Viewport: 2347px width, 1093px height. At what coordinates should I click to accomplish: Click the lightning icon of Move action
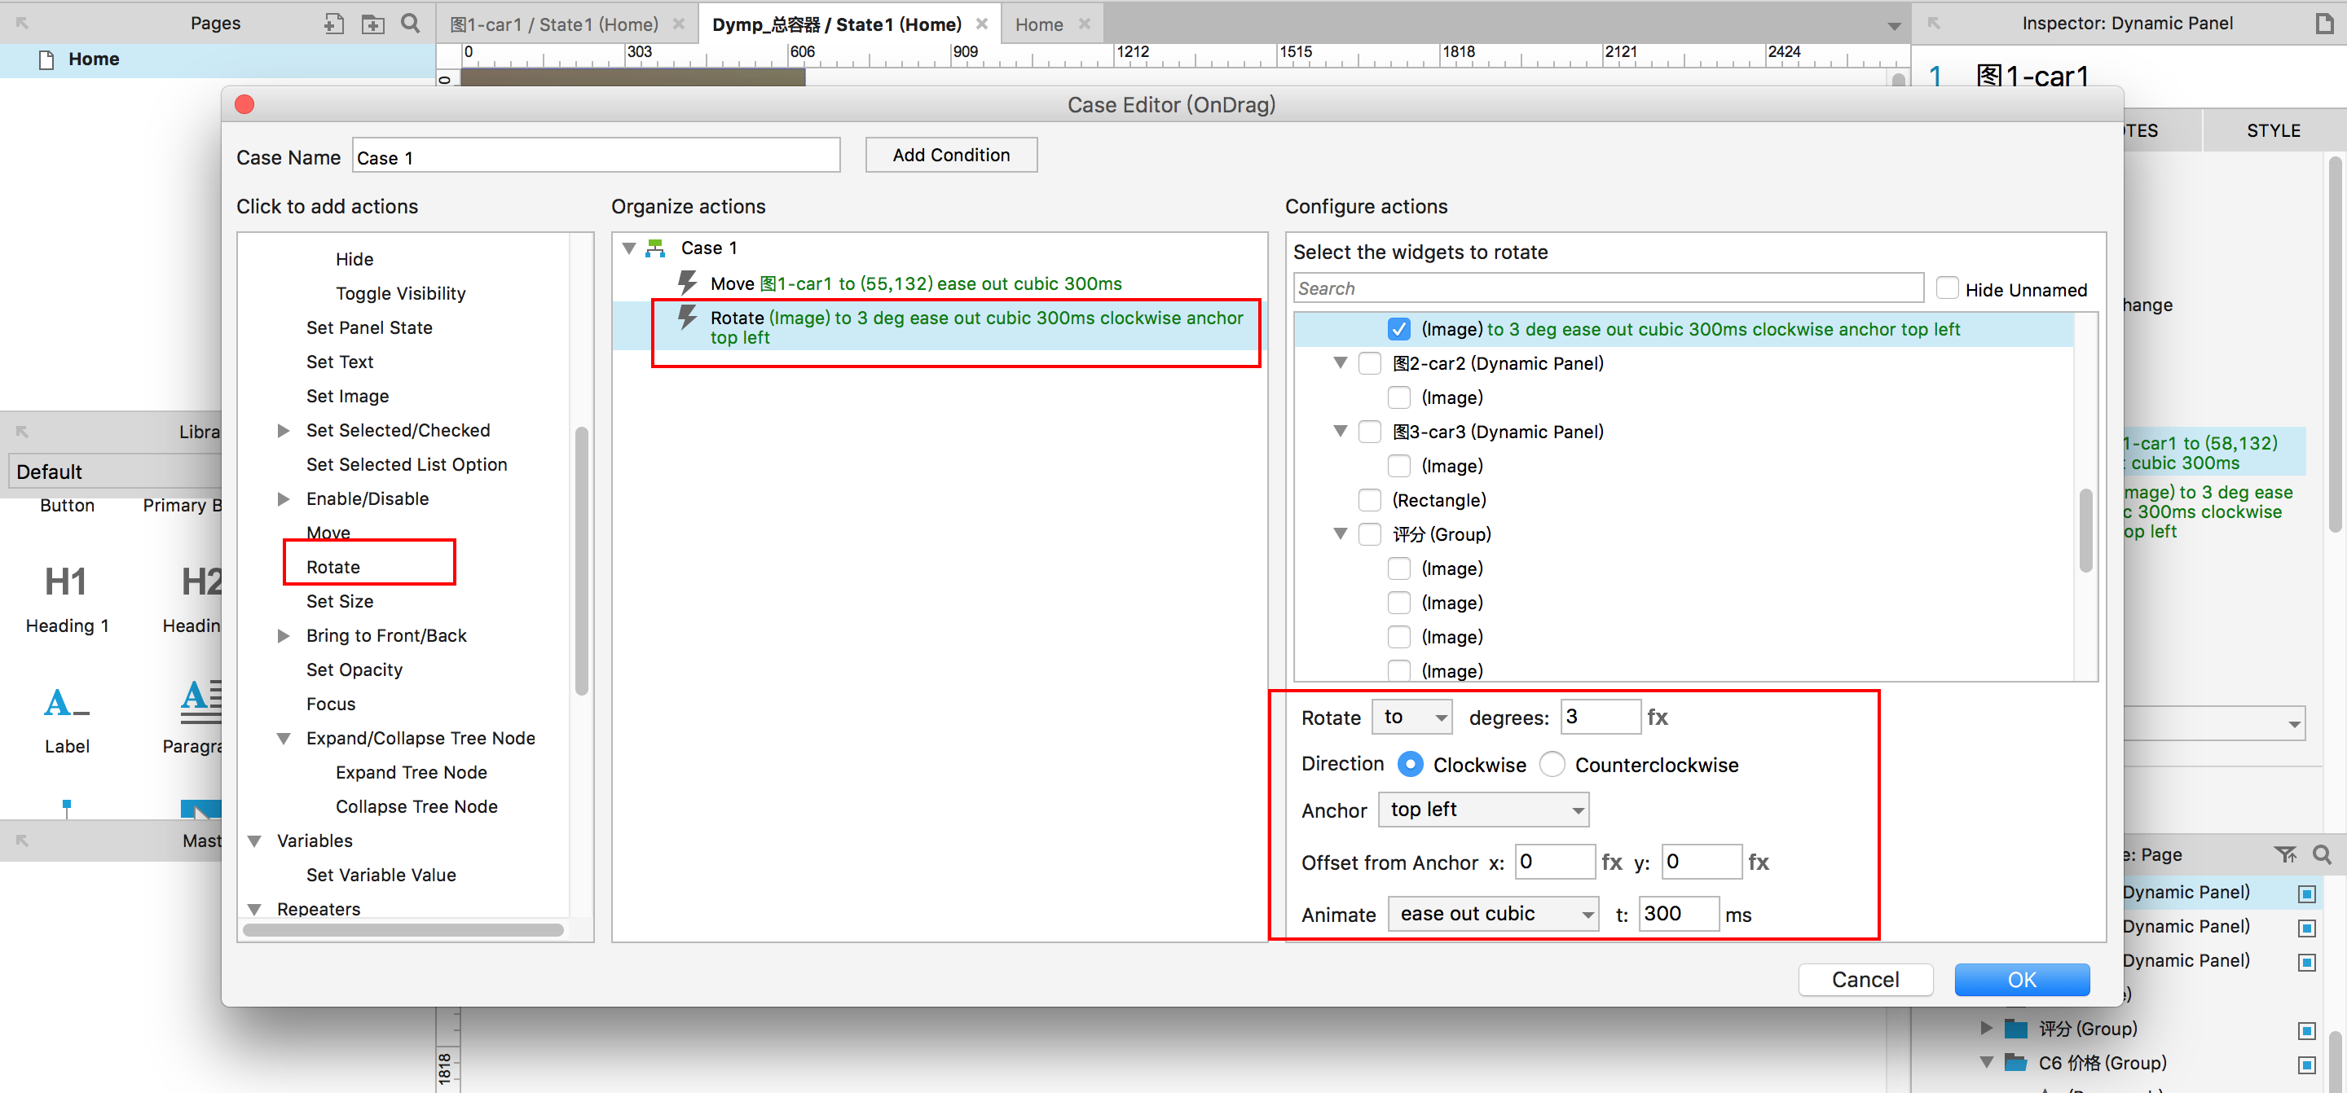point(687,283)
